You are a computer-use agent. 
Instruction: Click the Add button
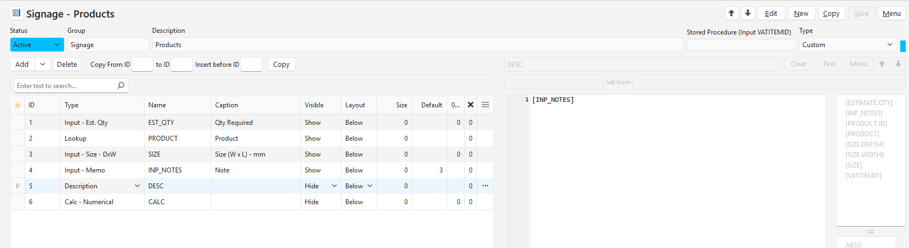(x=22, y=65)
